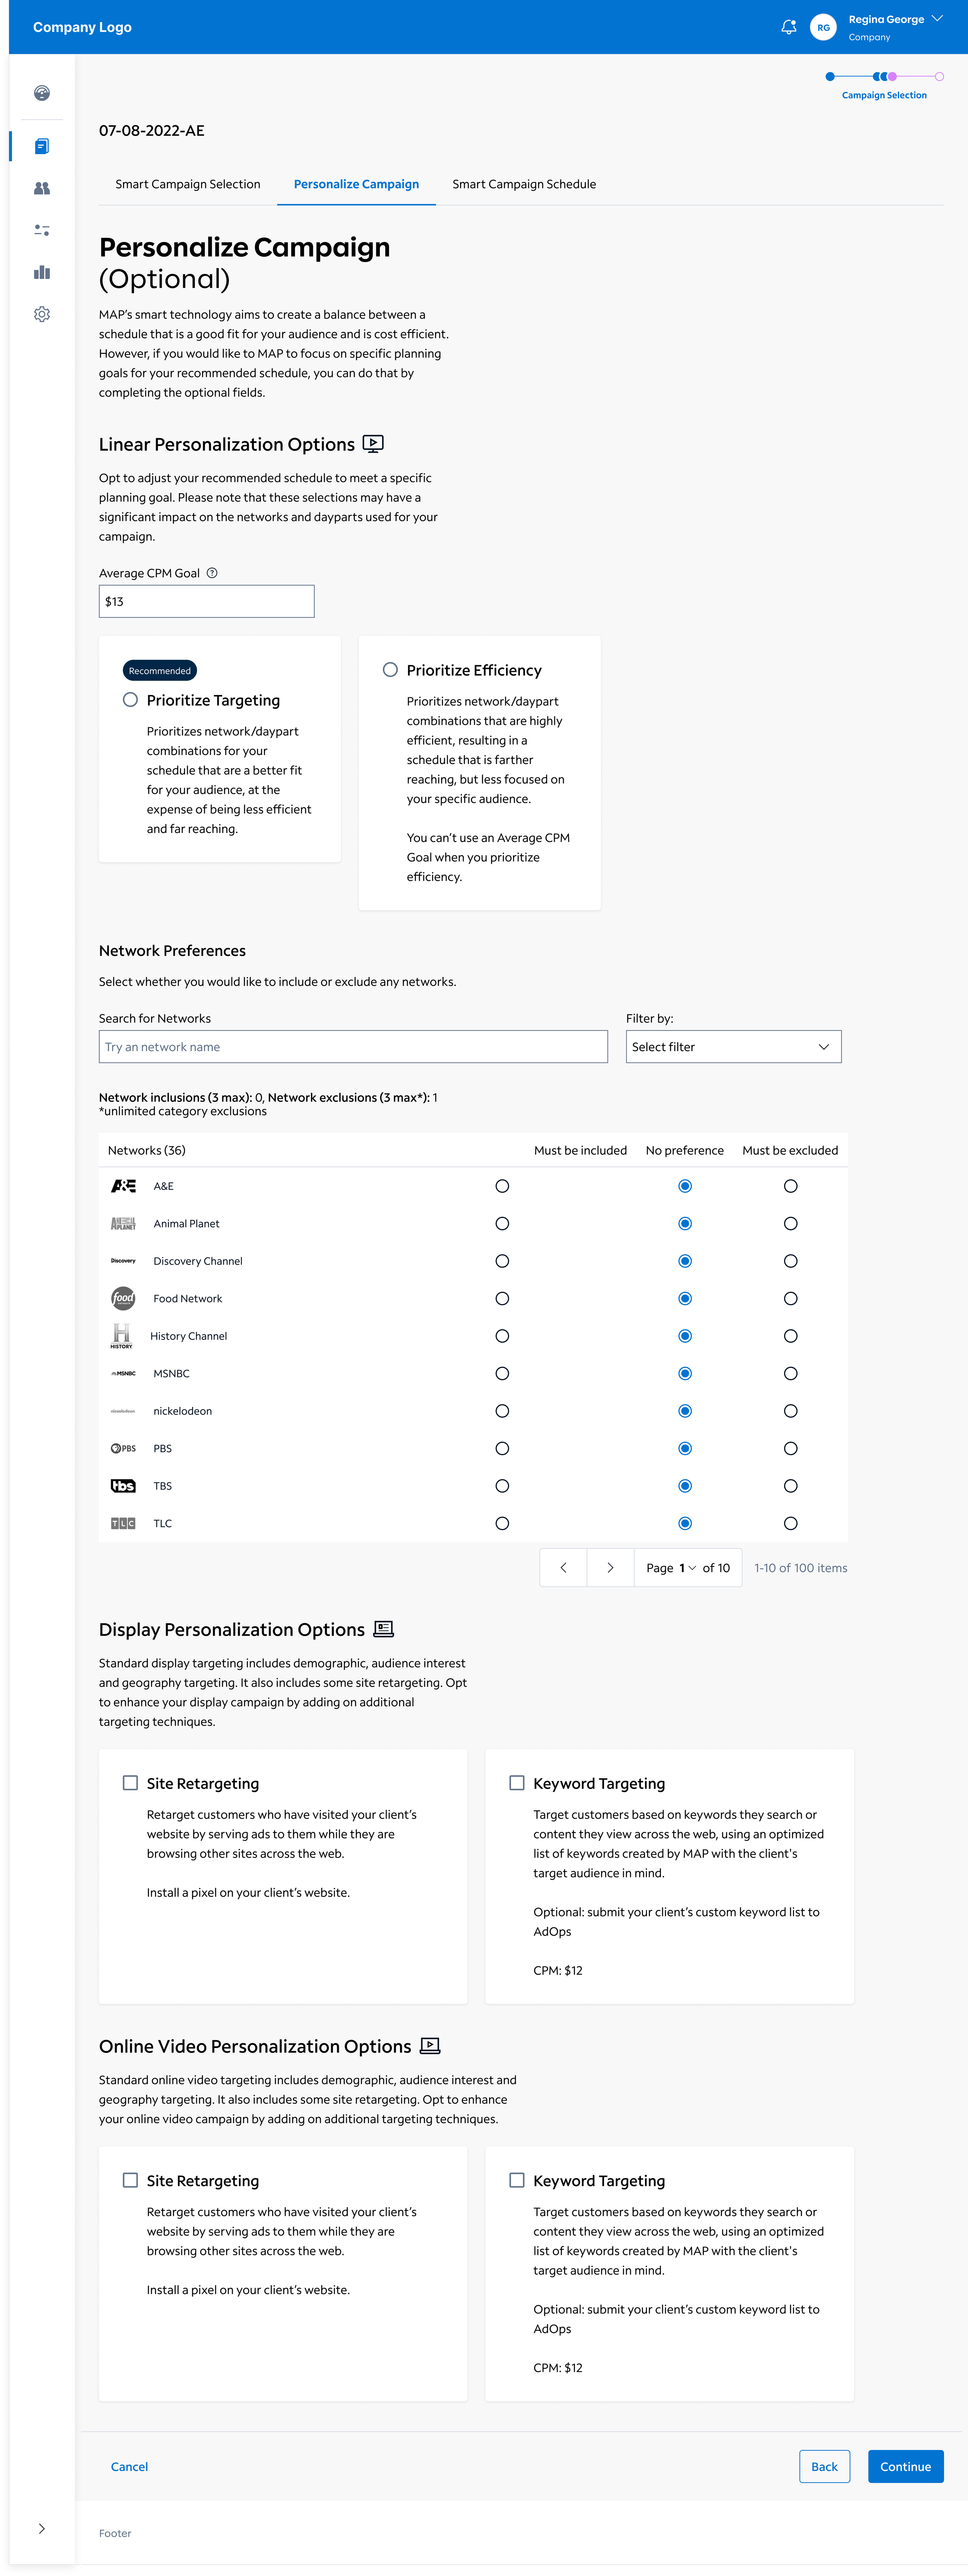This screenshot has height=2576, width=968.
Task: Open the Smart Campaign Schedule tab
Action: click(524, 184)
